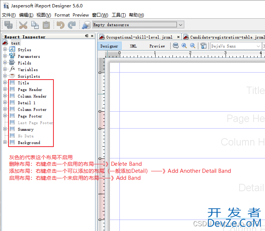
Task: Click the Fields database icon
Action: 12,62
